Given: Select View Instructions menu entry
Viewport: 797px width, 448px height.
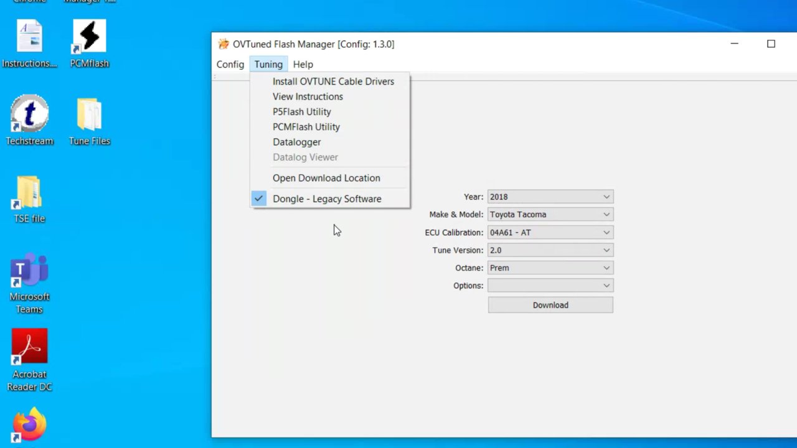Looking at the screenshot, I should point(330,96).
